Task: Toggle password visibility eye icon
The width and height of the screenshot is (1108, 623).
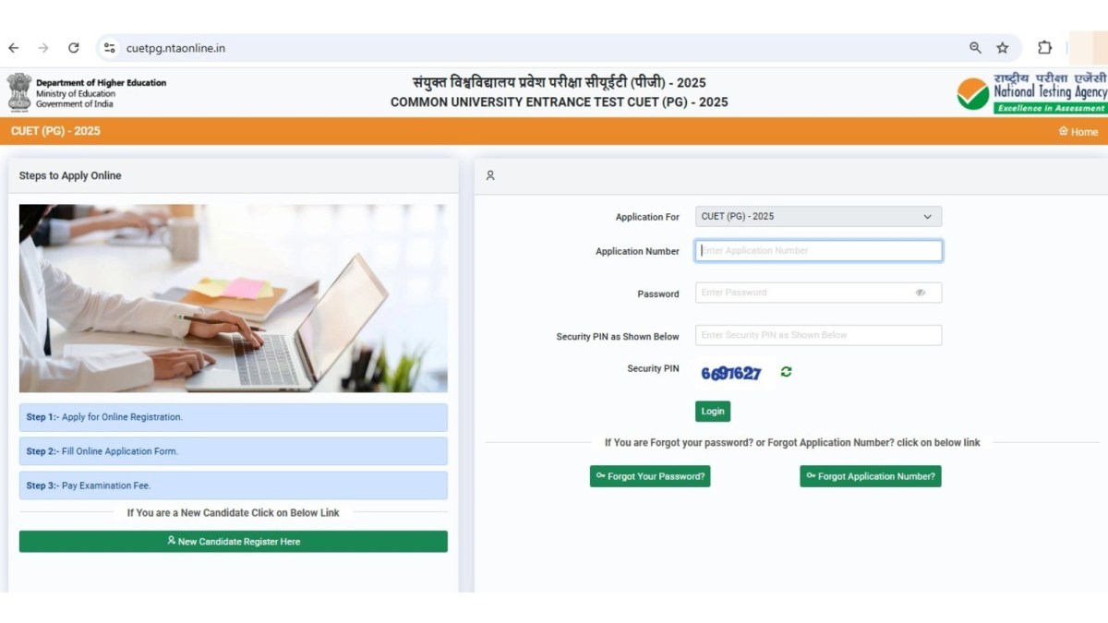Action: point(921,293)
